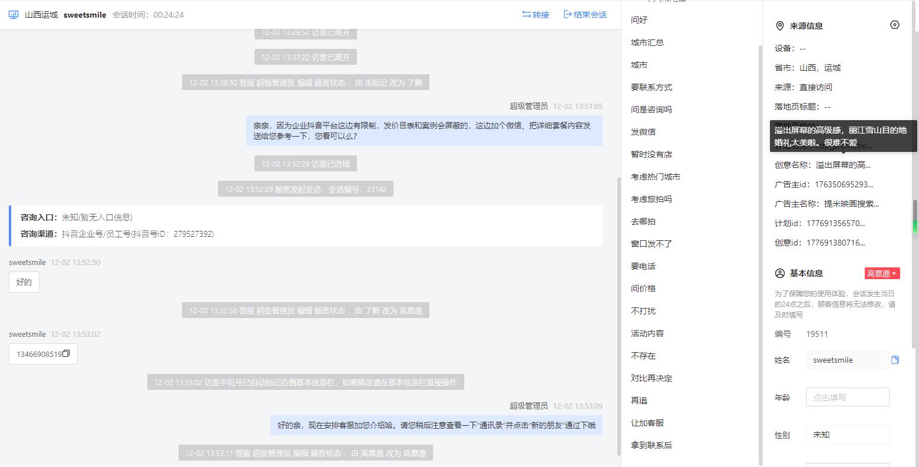Image resolution: width=919 pixels, height=467 pixels.
Task: Click the visitor message 好的
Action: tap(24, 282)
